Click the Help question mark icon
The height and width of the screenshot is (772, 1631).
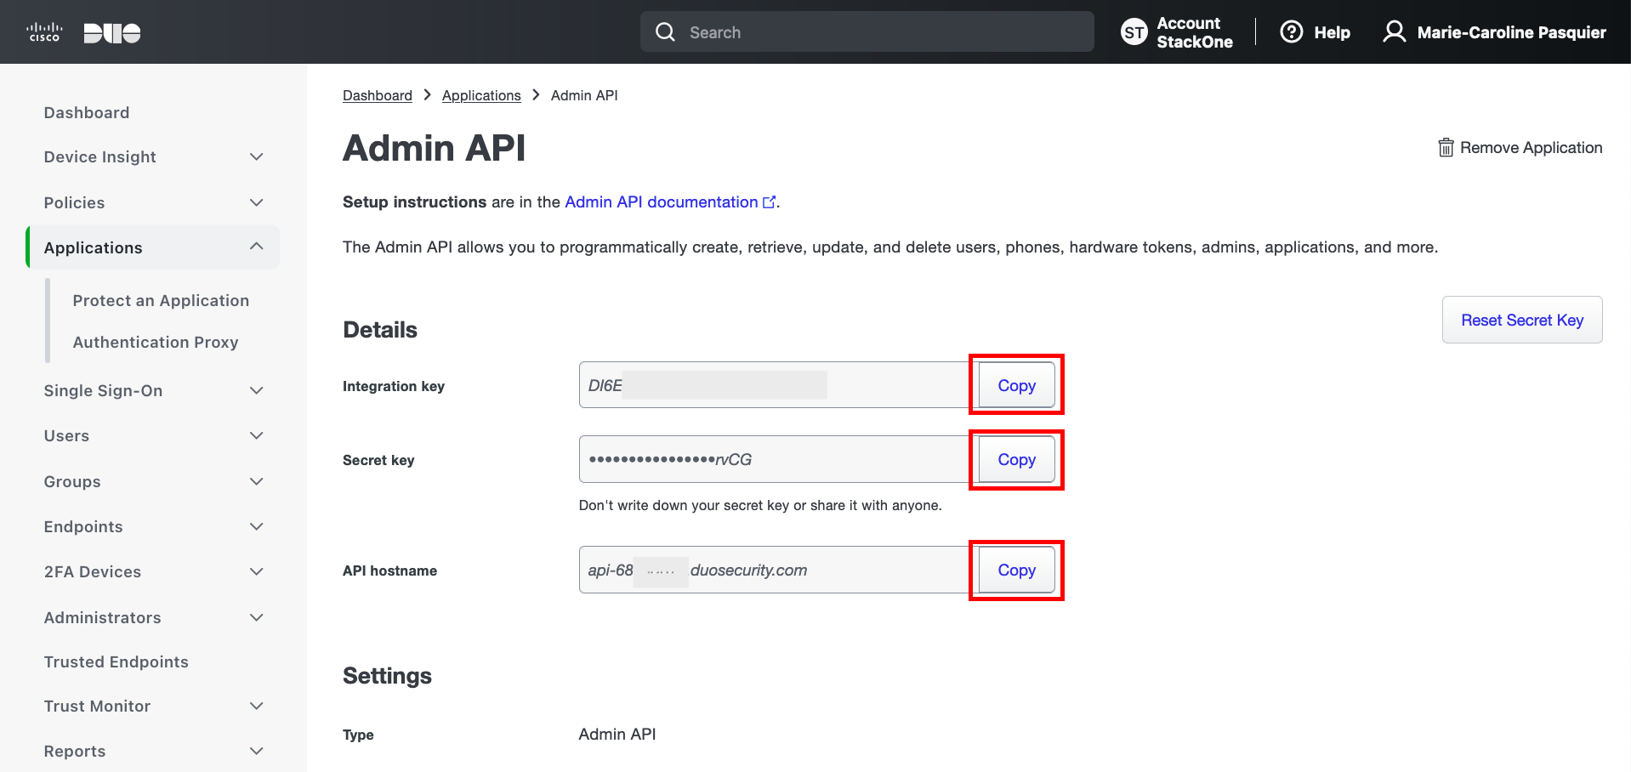tap(1292, 32)
